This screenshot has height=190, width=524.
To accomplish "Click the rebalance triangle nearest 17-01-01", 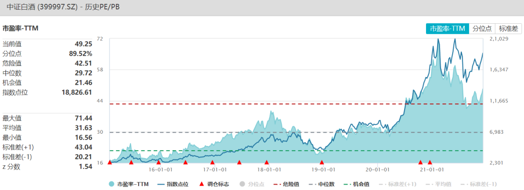I will (x=212, y=162).
